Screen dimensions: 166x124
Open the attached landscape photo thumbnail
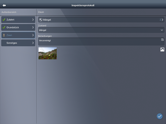(x=48, y=53)
